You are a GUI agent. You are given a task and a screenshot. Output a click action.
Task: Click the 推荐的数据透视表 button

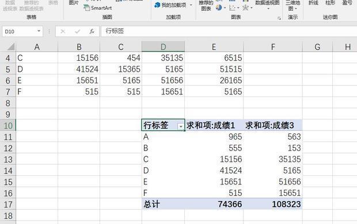pos(32,6)
